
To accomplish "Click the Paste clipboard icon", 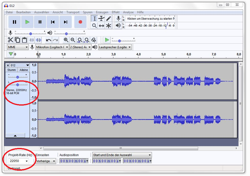I will [24, 40].
